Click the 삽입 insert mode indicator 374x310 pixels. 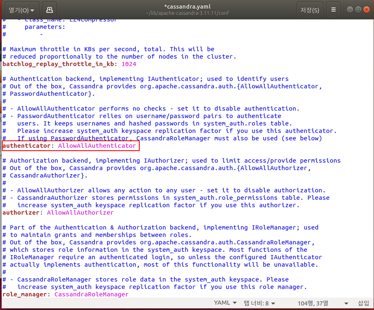364,303
